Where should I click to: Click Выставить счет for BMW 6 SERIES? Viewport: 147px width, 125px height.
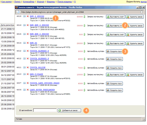[x=116, y=17]
